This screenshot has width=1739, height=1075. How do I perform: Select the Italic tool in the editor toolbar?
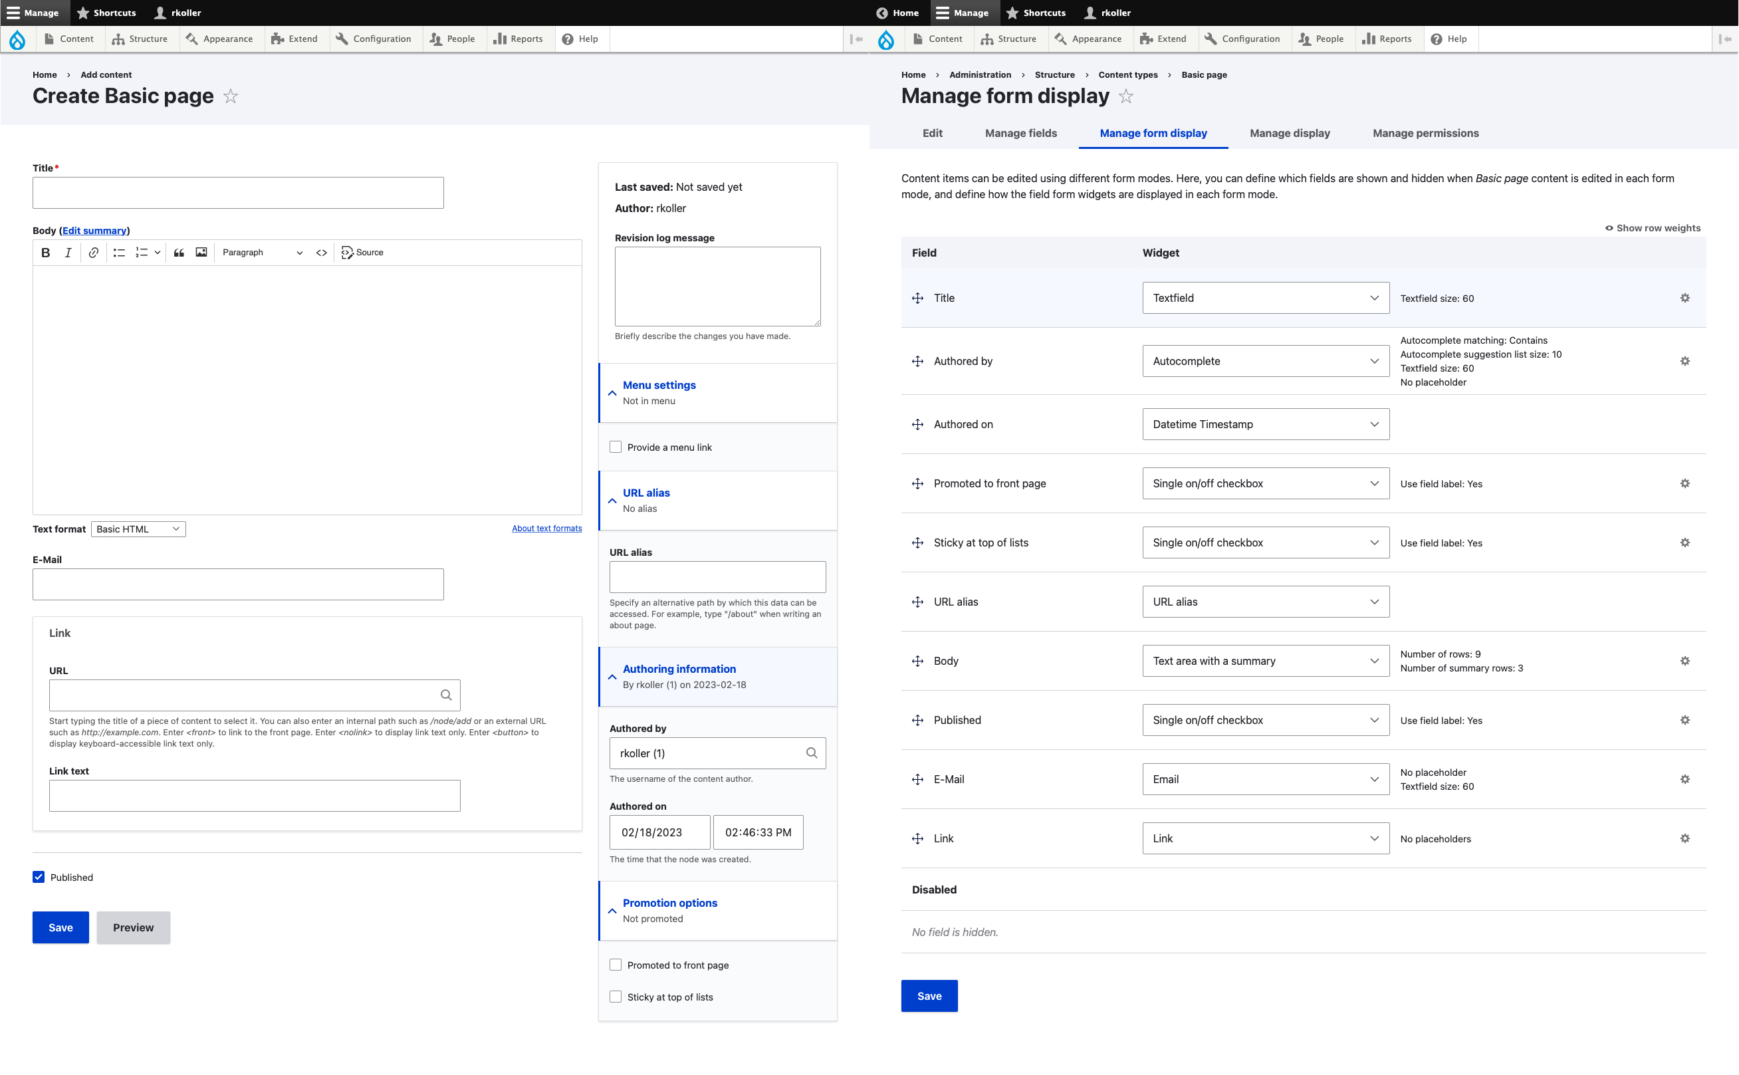[x=68, y=253]
